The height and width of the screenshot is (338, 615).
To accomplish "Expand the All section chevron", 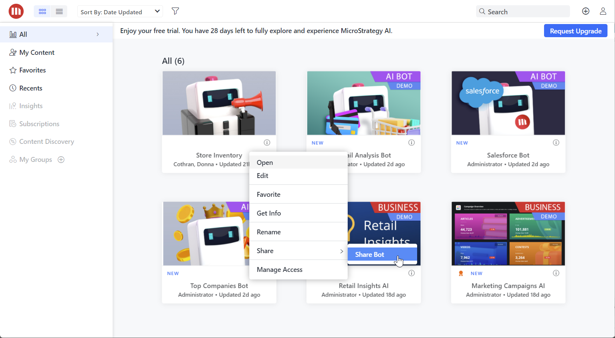I will [98, 34].
